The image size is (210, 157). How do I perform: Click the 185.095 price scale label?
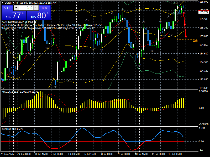(x=204, y=36)
